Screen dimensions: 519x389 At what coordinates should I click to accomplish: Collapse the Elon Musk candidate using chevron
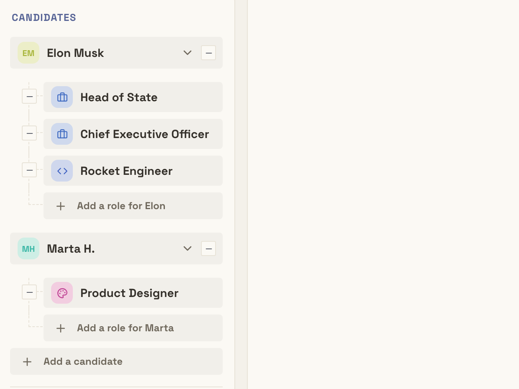188,53
